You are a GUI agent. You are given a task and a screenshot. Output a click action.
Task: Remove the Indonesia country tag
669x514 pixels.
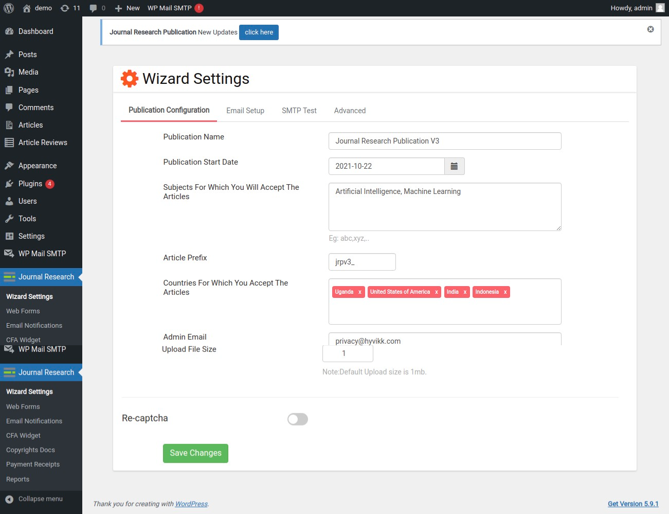coord(505,292)
